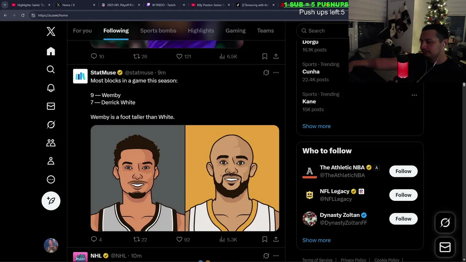Viewport: 466px width, 262px height.
Task: Go back with the browser back arrow
Action: pos(5,15)
